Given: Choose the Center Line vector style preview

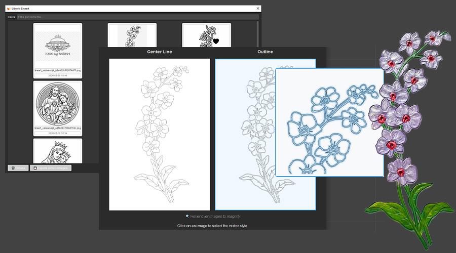Looking at the screenshot, I should click(160, 134).
